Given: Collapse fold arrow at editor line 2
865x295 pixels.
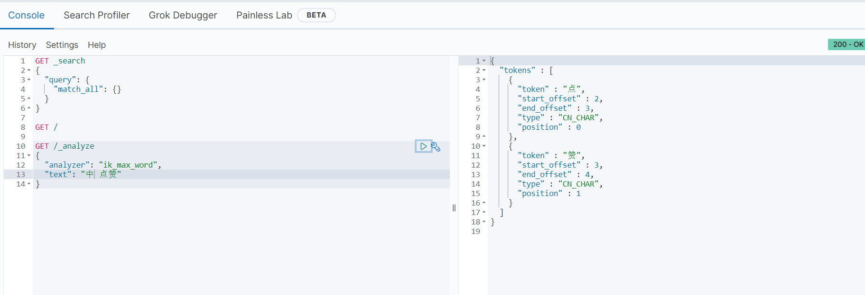Looking at the screenshot, I should point(29,71).
